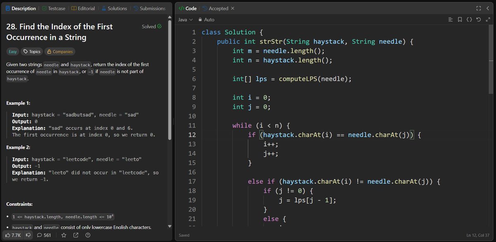
Task: Click the curly braces editor icon
Action: click(469, 19)
